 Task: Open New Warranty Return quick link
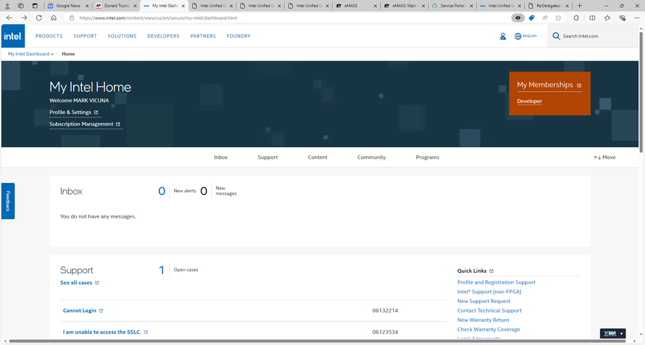click(483, 320)
